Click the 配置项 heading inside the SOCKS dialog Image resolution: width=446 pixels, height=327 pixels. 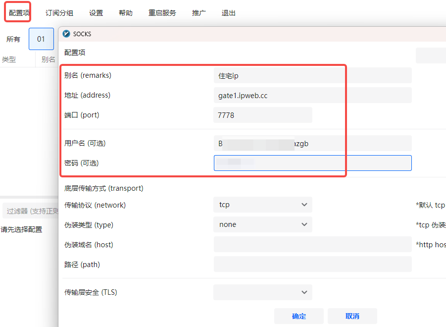point(75,53)
